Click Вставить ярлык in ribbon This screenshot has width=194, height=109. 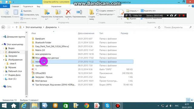point(28,18)
